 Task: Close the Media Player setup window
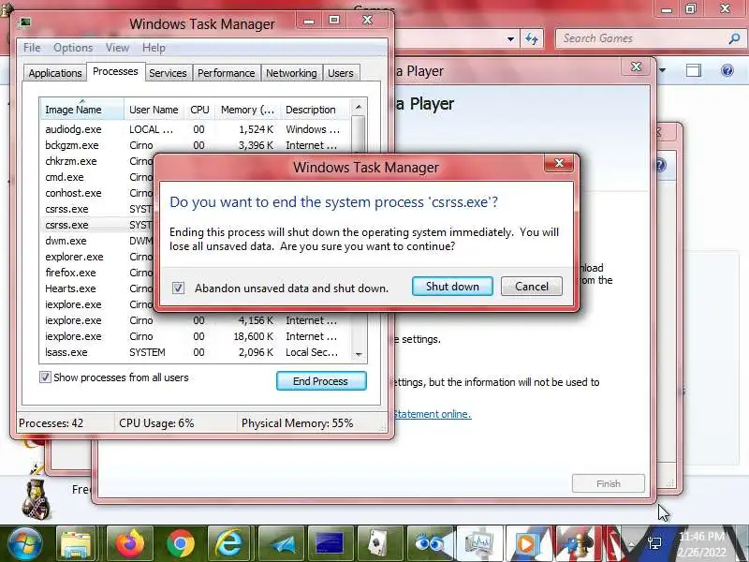[x=636, y=67]
